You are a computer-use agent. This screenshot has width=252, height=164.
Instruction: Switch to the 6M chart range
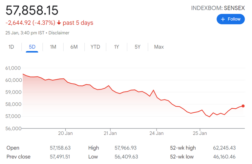(74, 47)
